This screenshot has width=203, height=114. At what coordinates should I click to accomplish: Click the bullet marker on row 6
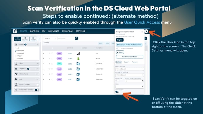[44, 80]
